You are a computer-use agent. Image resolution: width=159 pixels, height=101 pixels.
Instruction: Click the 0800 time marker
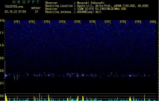[153, 22]
